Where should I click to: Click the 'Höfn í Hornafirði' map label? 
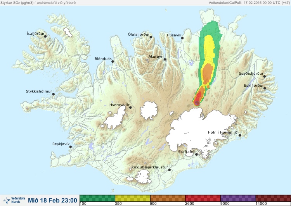[x=223, y=132]
